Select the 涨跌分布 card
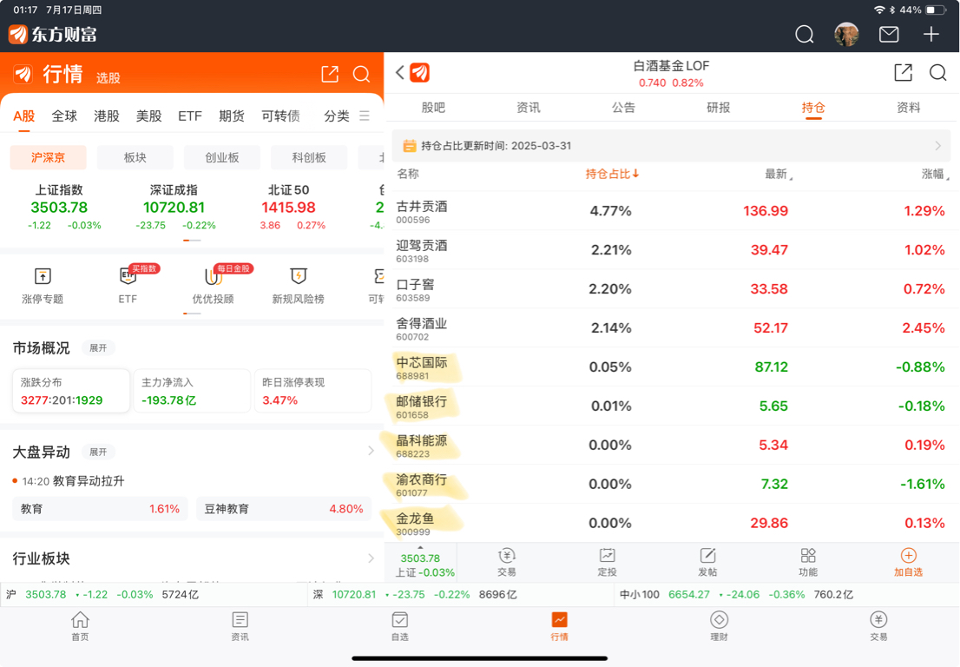Image resolution: width=960 pixels, height=667 pixels. pyautogui.click(x=71, y=391)
